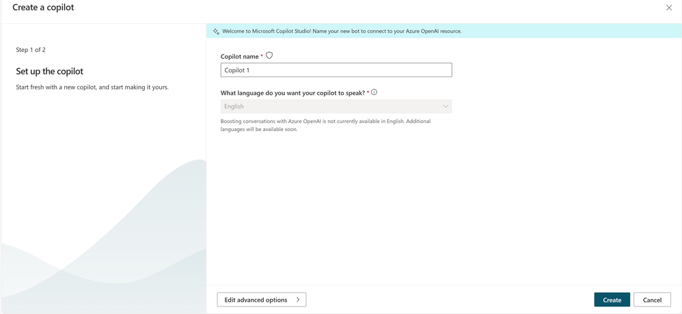Image resolution: width=682 pixels, height=314 pixels.
Task: Click the language question label
Action: pos(292,93)
